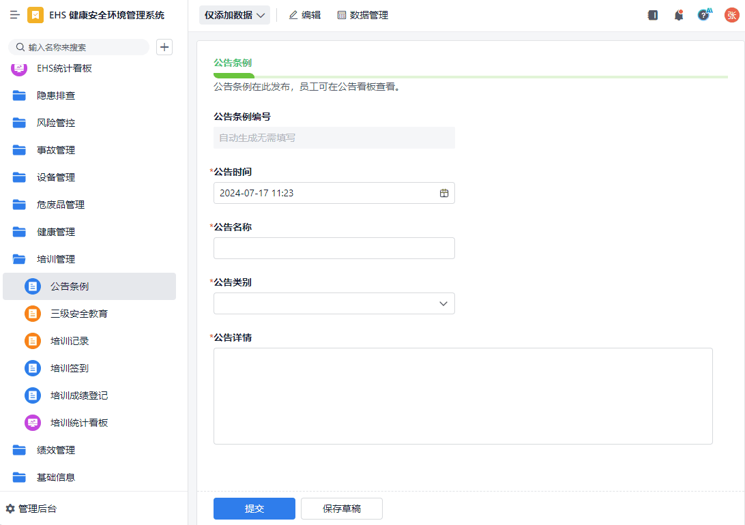Open the notification bell
Screen dimensions: 745x525
pos(678,15)
